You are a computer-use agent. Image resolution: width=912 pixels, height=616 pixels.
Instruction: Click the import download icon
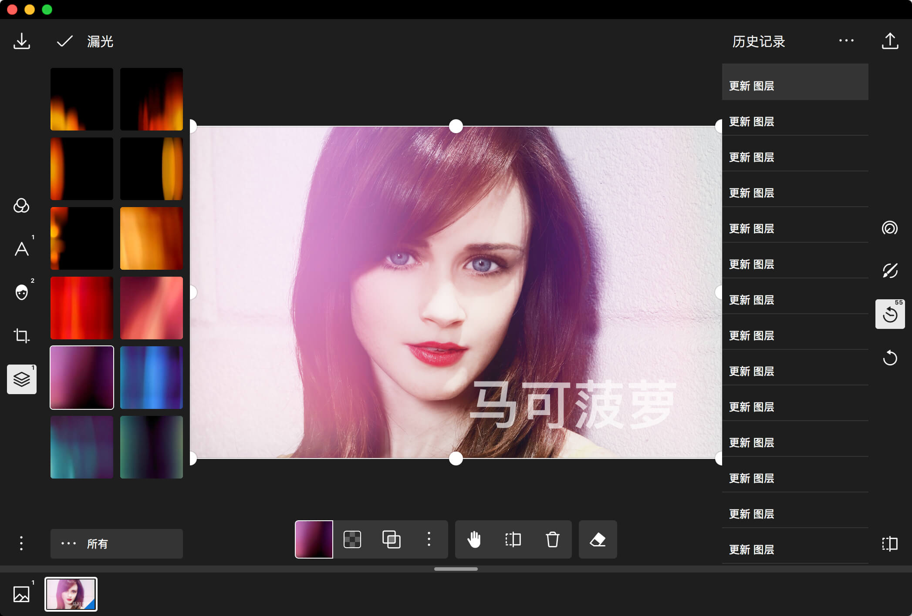21,41
